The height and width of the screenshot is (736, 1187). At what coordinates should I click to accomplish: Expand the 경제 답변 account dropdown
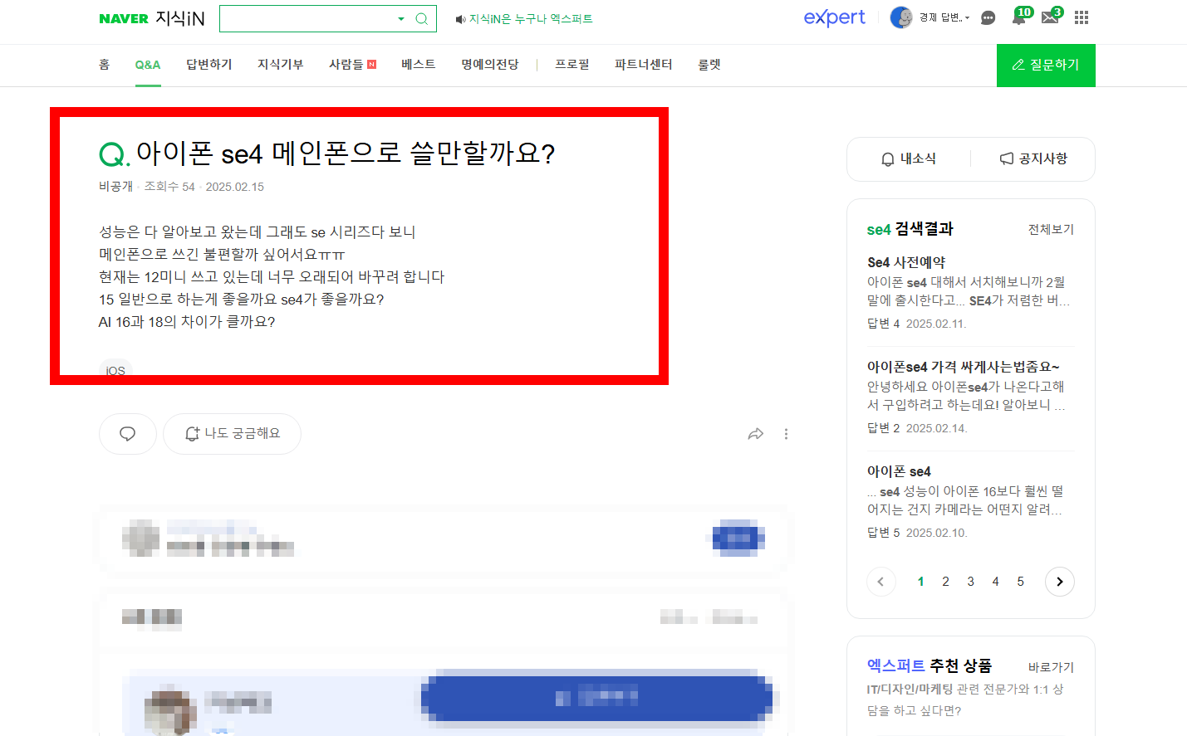tap(944, 17)
